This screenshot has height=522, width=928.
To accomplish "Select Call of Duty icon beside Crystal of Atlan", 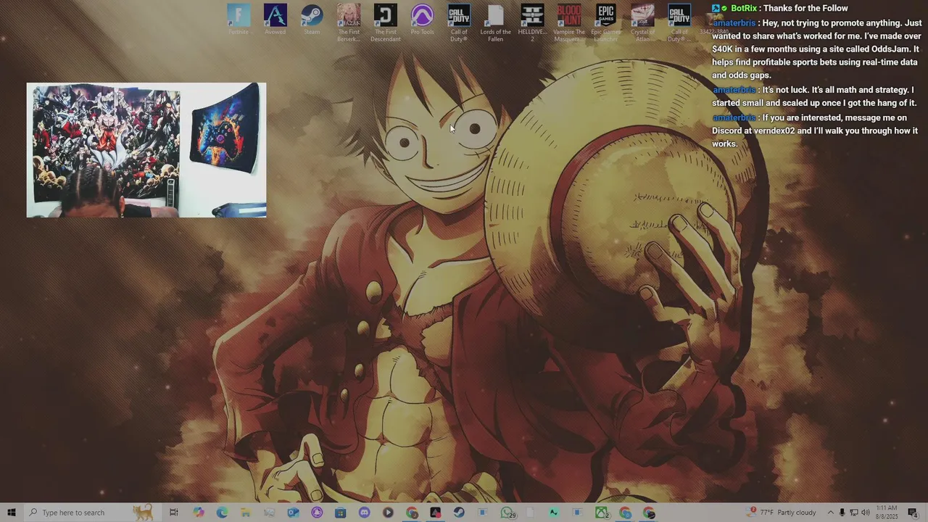I will tap(679, 22).
